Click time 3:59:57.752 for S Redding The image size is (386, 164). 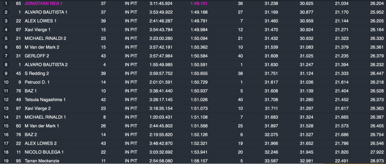tap(161, 73)
